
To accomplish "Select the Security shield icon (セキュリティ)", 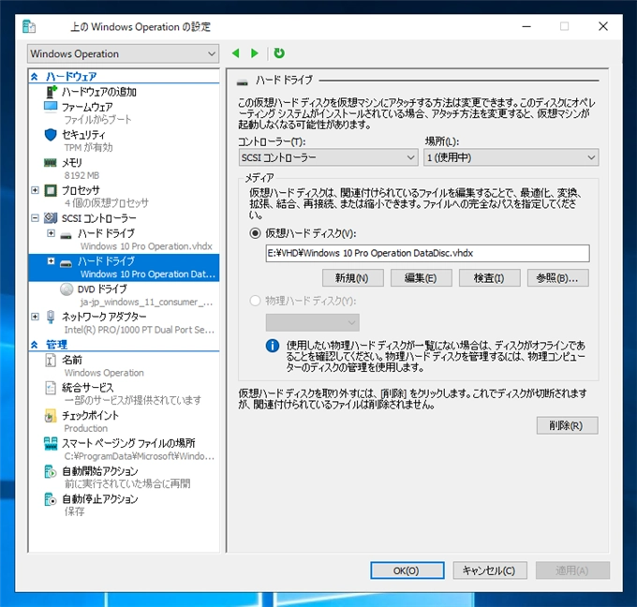I will (51, 135).
